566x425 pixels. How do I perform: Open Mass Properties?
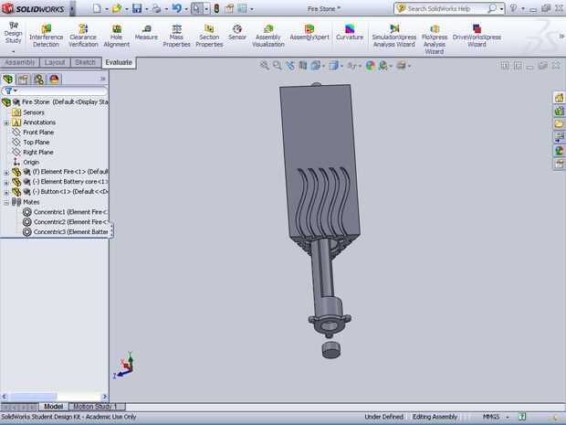176,36
